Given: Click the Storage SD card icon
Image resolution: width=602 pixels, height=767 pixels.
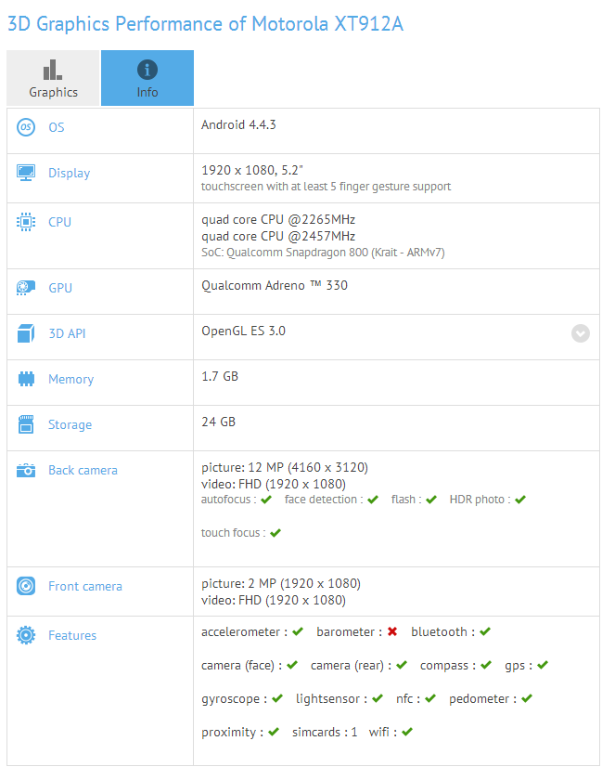Looking at the screenshot, I should tap(26, 424).
